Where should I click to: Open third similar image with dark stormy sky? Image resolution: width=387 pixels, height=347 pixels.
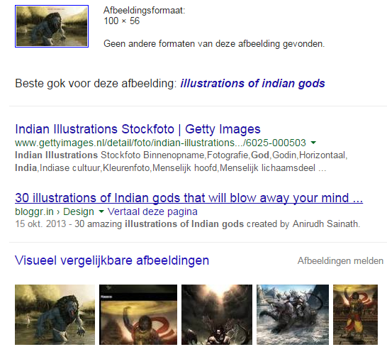tap(217, 314)
